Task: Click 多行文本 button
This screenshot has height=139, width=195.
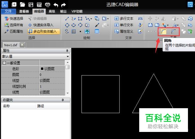Action: tap(124, 19)
